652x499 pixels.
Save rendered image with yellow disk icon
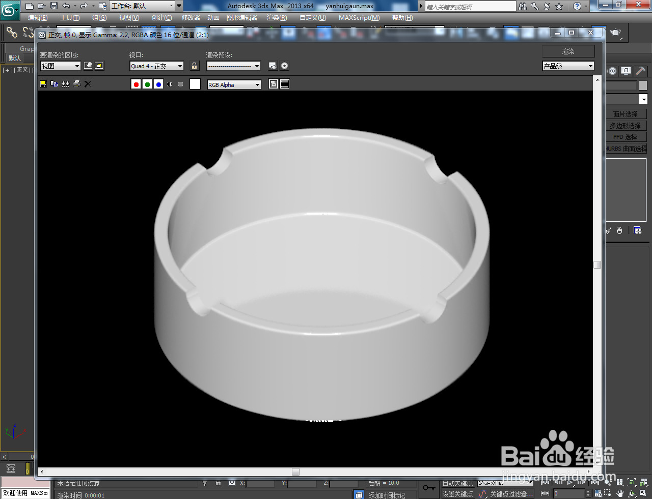43,84
